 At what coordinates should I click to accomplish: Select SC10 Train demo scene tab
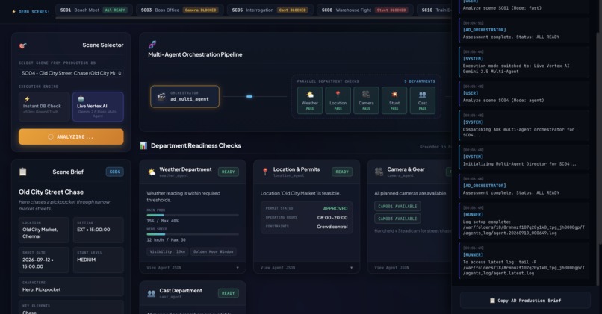tap(434, 10)
